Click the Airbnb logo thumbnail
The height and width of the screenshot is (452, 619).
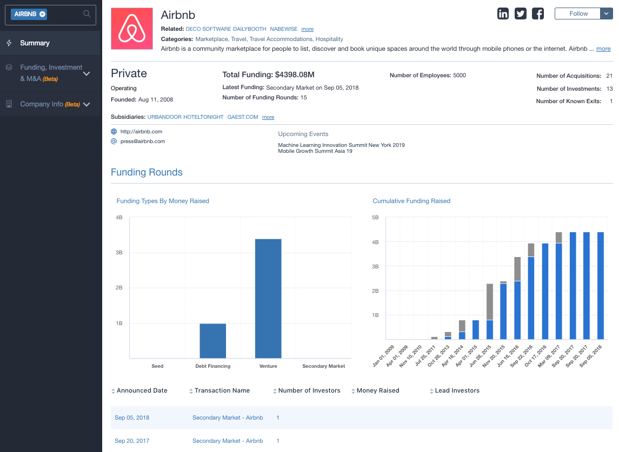(132, 29)
